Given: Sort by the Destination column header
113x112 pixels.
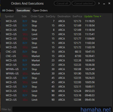Looking at the screenshot, I should pyautogui.click(x=64, y=16).
